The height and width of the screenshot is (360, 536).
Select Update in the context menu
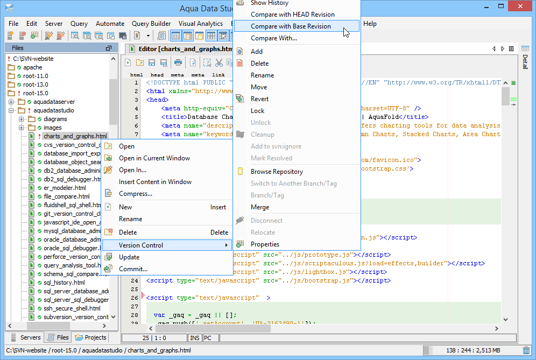[x=167, y=257]
